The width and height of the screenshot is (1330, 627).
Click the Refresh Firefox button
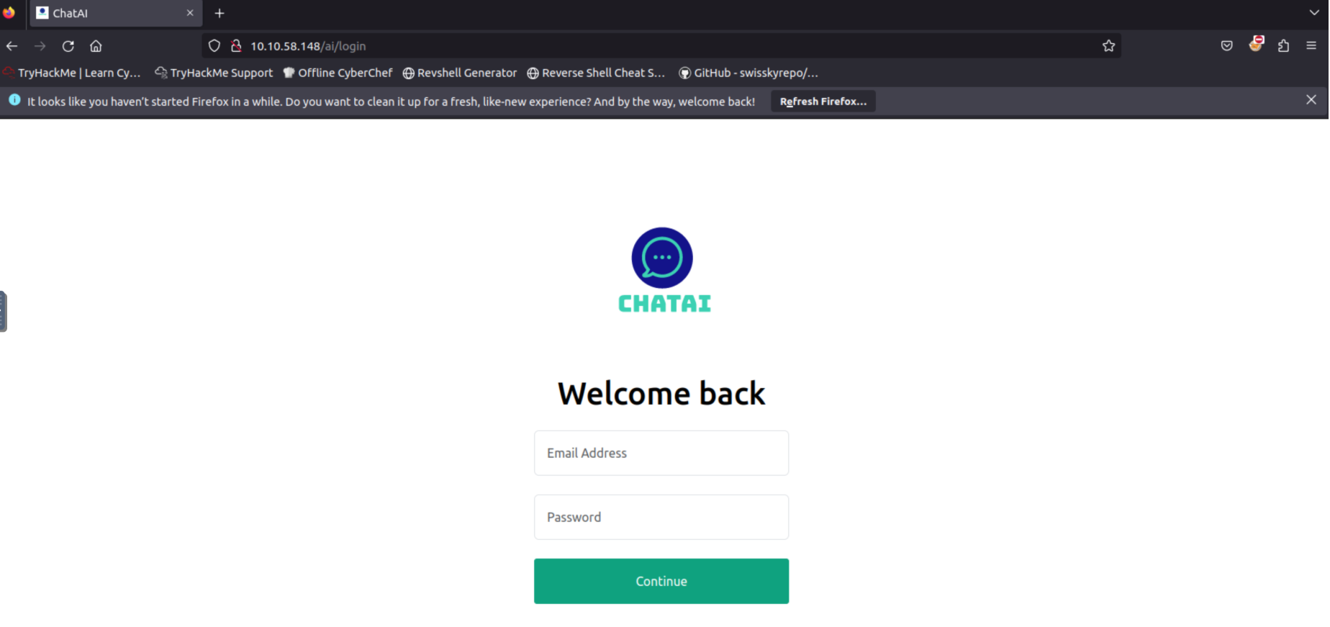(x=823, y=102)
